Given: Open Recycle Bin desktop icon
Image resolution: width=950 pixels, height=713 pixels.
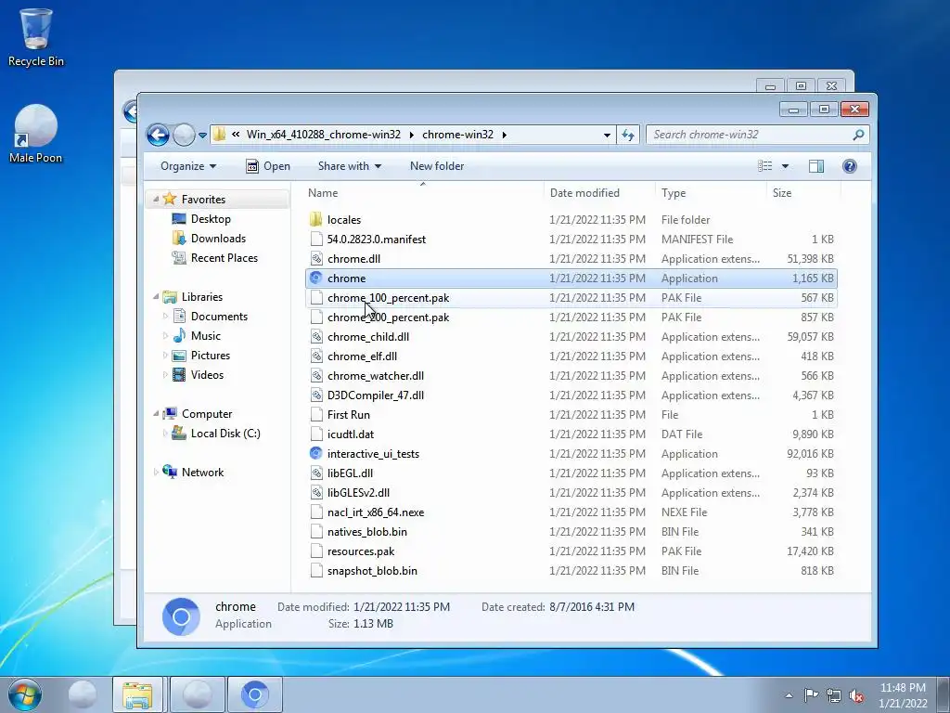Looking at the screenshot, I should tap(36, 37).
